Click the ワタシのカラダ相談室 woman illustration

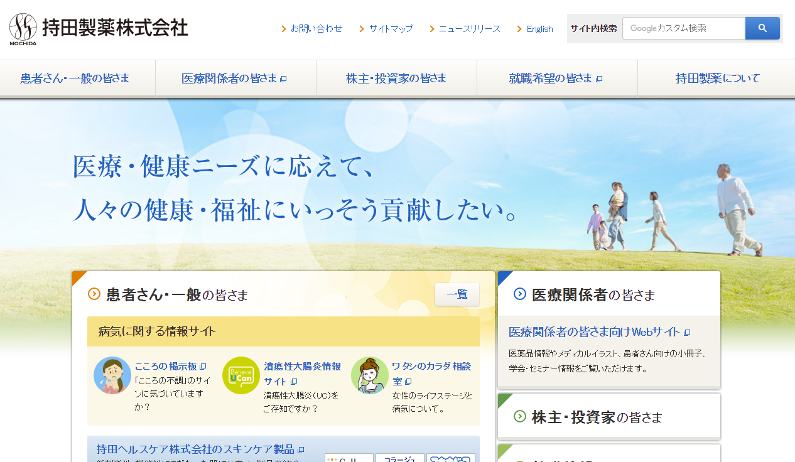[370, 375]
